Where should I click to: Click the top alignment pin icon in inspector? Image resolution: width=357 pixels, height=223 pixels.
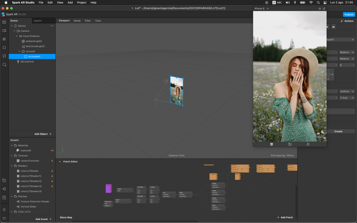pyautogui.click(x=328, y=71)
